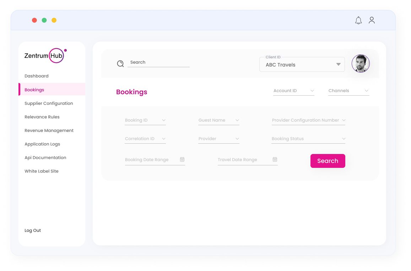Open Travel Date Range calendar icon
Screen dimensions: 411x271
[275, 159]
